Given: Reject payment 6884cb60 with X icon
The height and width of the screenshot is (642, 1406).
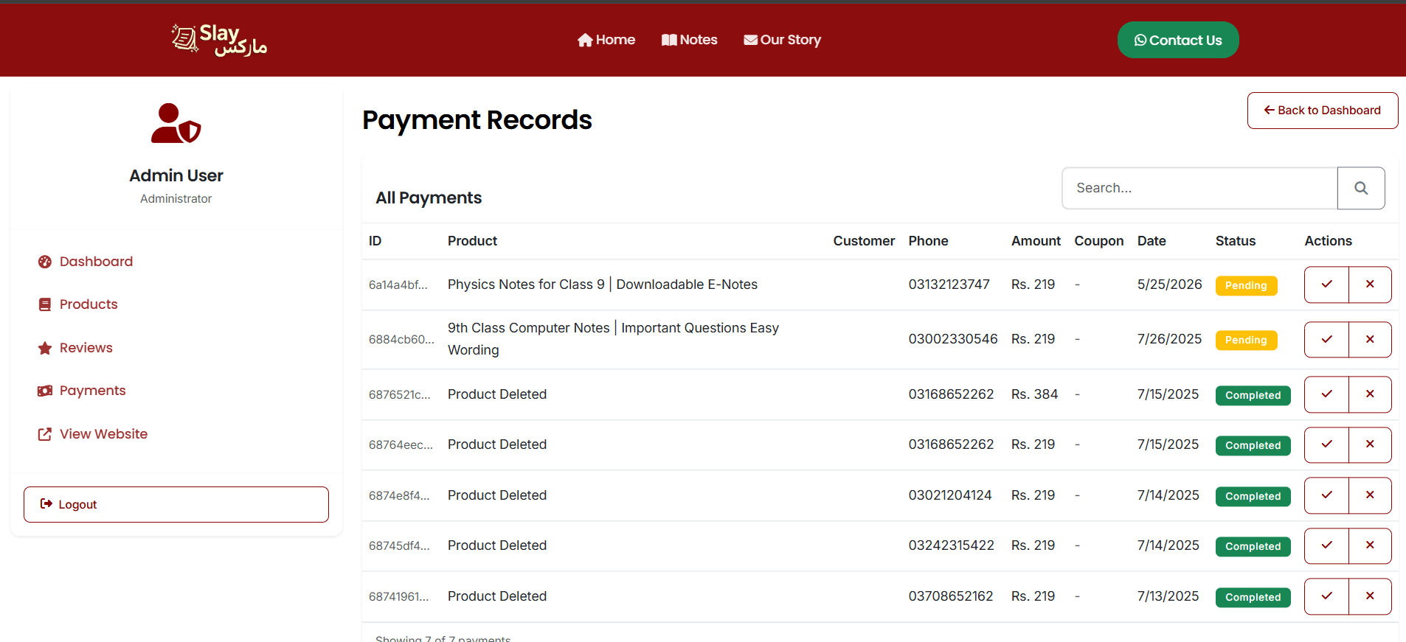Looking at the screenshot, I should click(1370, 340).
